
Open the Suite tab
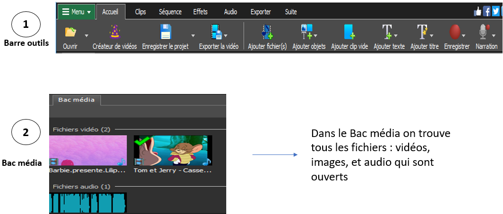coord(291,12)
